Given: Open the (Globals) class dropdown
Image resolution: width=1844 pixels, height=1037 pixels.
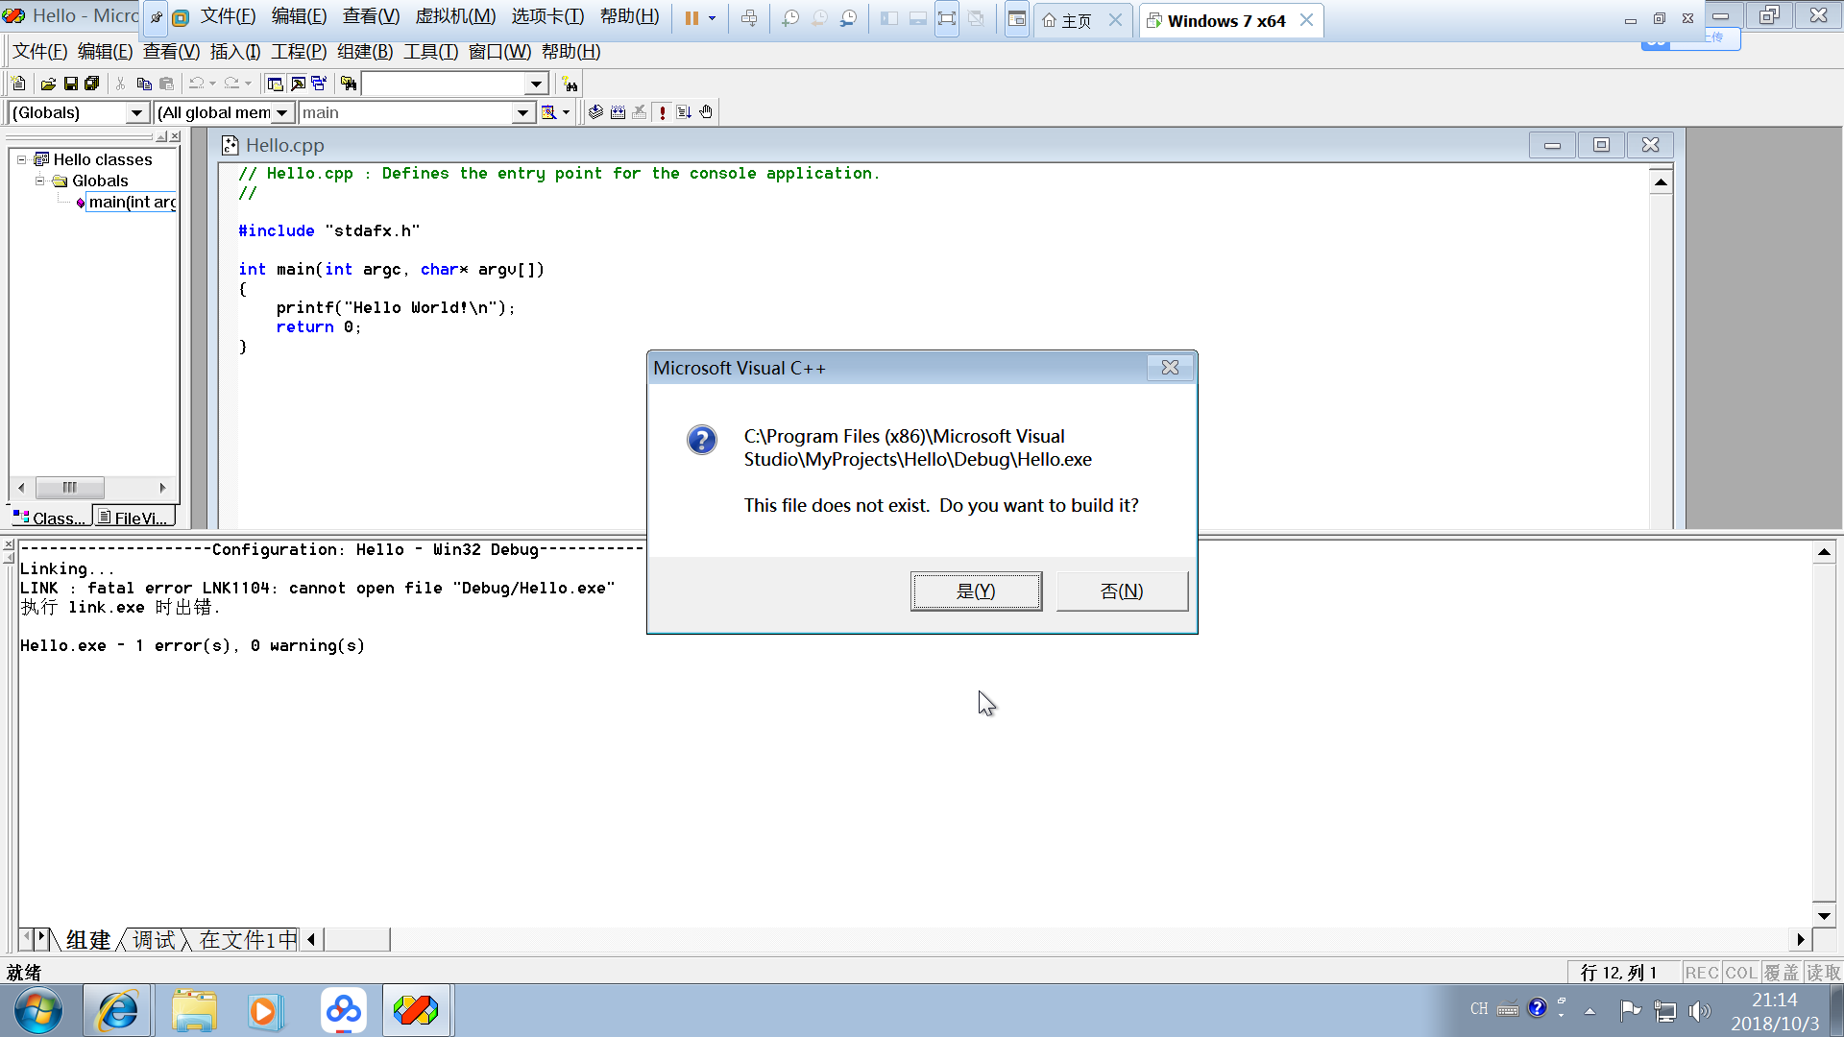Looking at the screenshot, I should coord(136,113).
